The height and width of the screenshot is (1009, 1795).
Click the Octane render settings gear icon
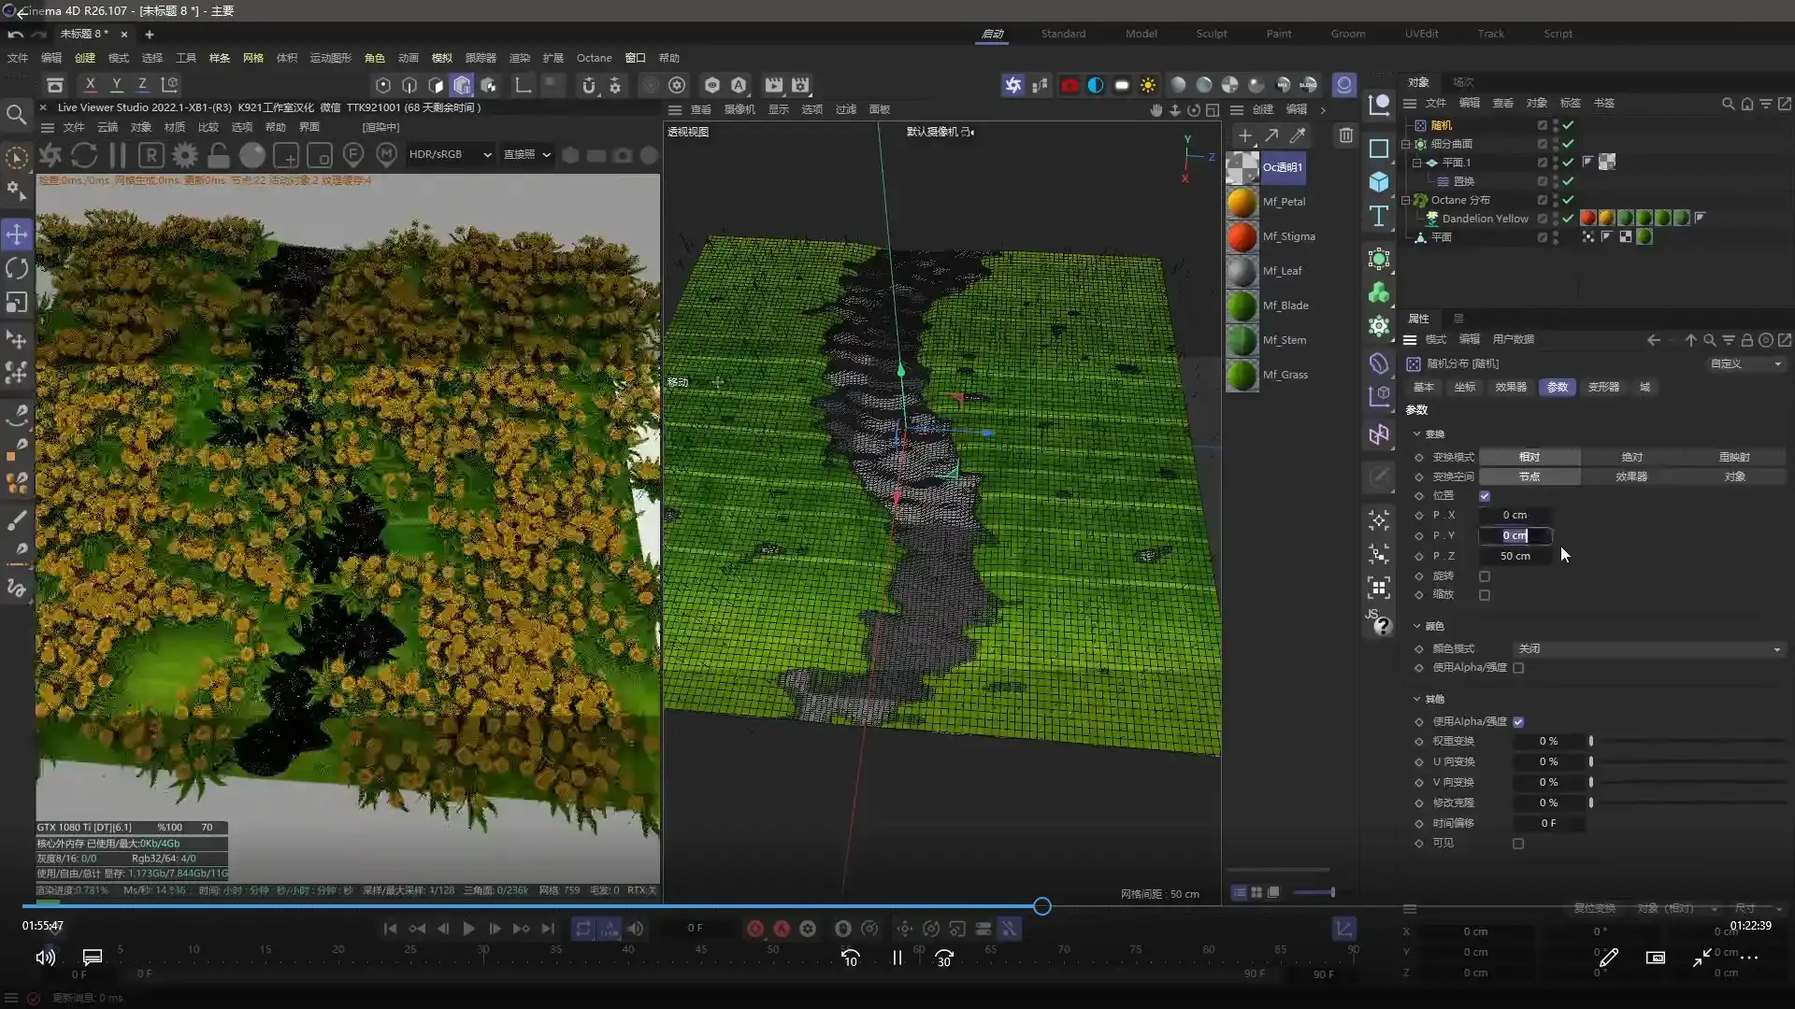[x=185, y=155]
